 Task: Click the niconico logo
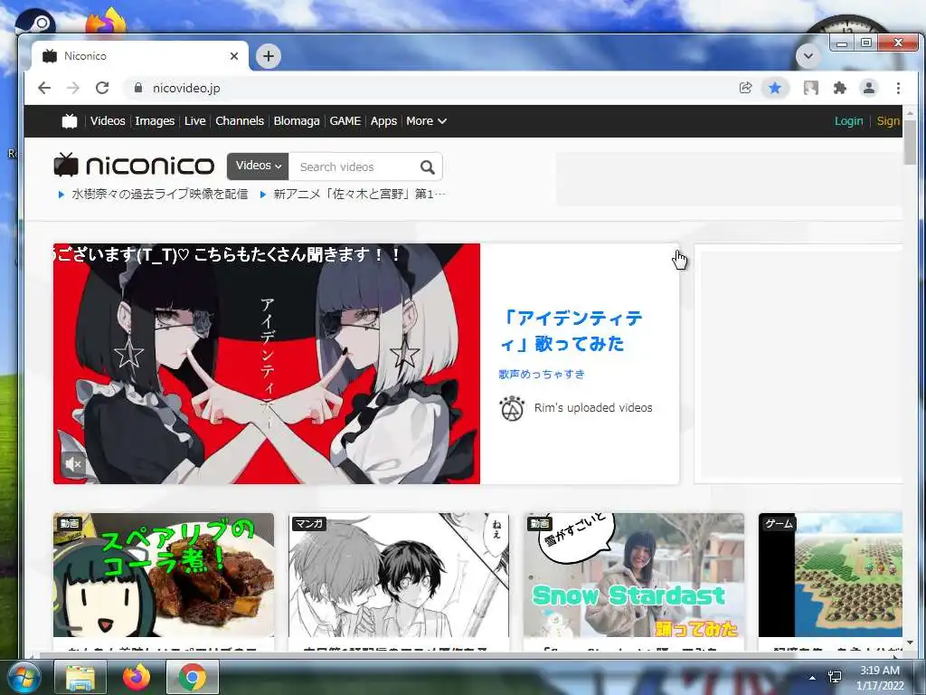tap(134, 166)
